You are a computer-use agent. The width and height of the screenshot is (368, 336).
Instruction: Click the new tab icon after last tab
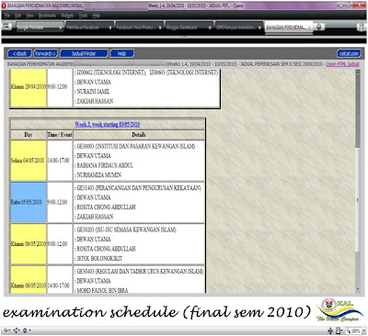pyautogui.click(x=319, y=27)
